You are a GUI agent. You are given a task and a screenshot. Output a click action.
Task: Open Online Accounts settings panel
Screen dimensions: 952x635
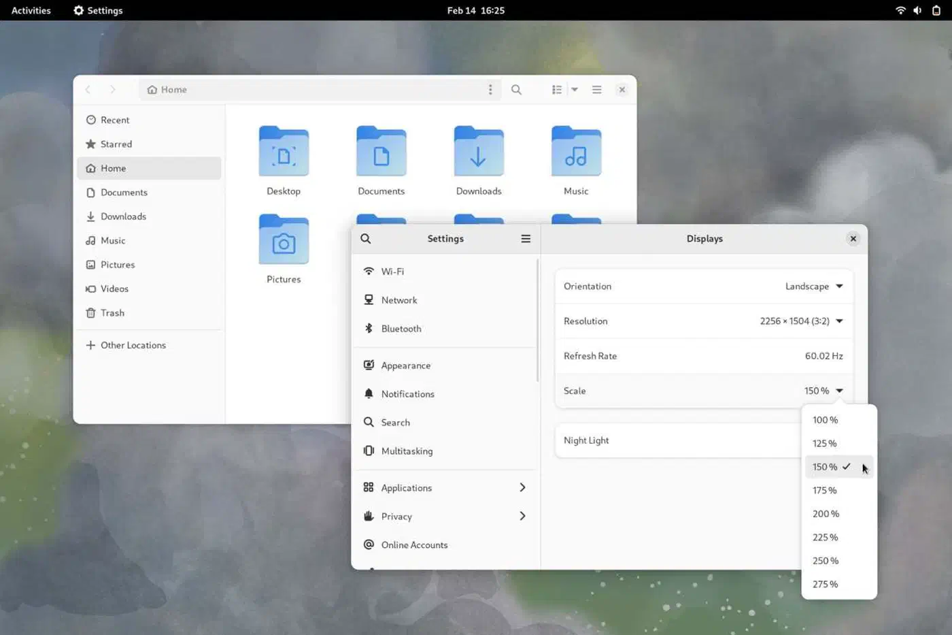[445, 545]
